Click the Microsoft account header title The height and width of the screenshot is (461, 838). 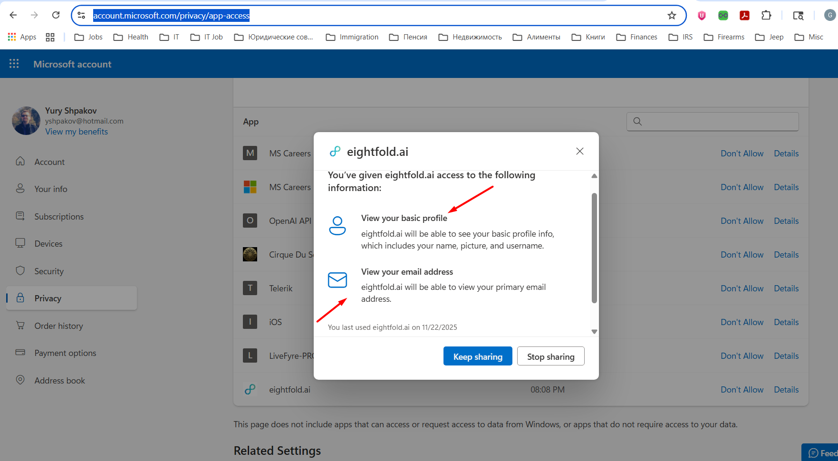click(x=72, y=64)
